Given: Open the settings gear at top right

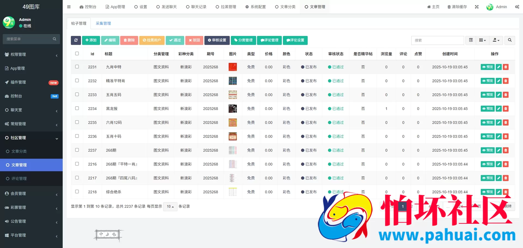Looking at the screenshot, I should [517, 7].
